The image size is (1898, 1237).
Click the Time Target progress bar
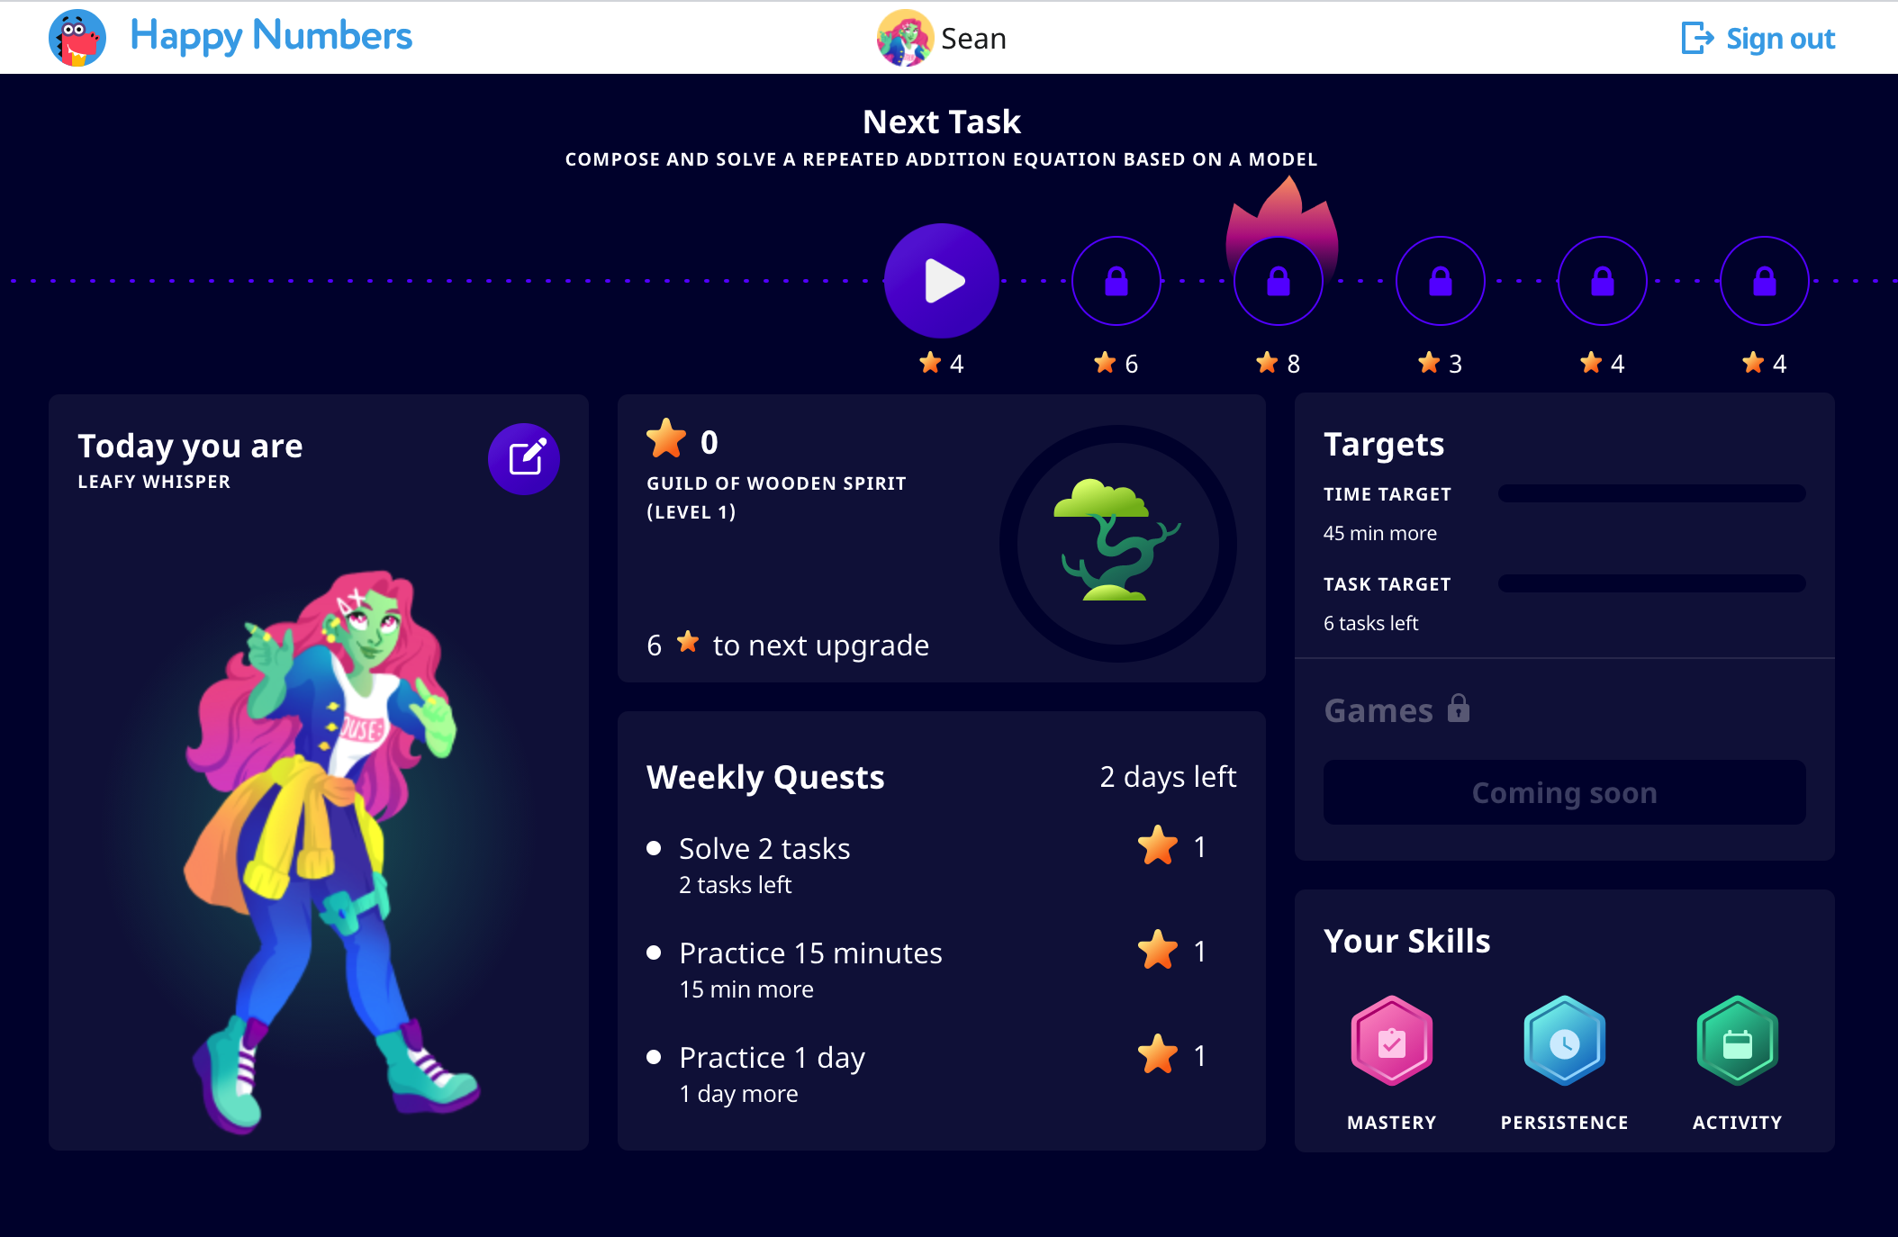(x=1652, y=493)
